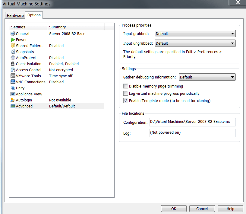Click the Log file location field
This screenshot has width=246, height=214.
coord(192,133)
